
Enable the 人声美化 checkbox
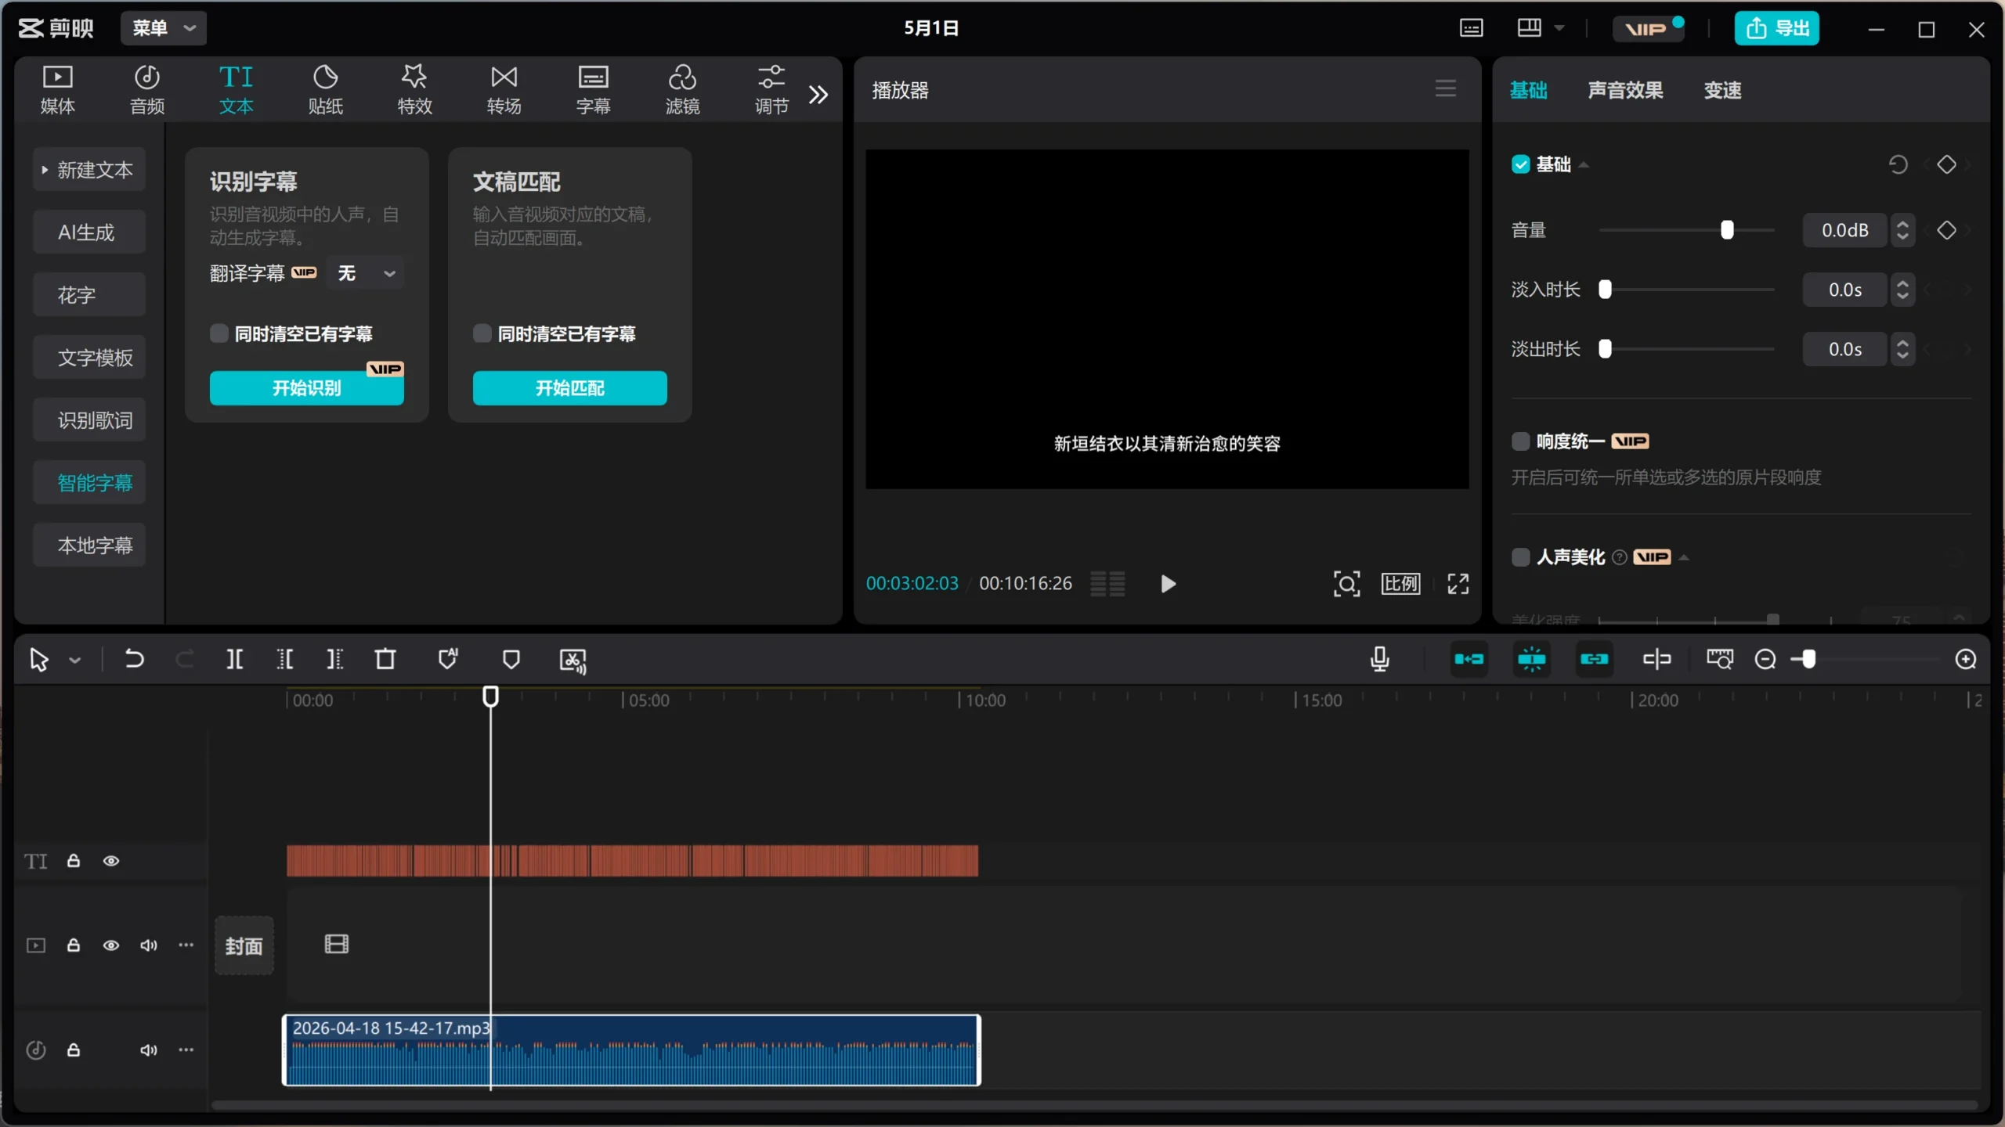pyautogui.click(x=1521, y=557)
